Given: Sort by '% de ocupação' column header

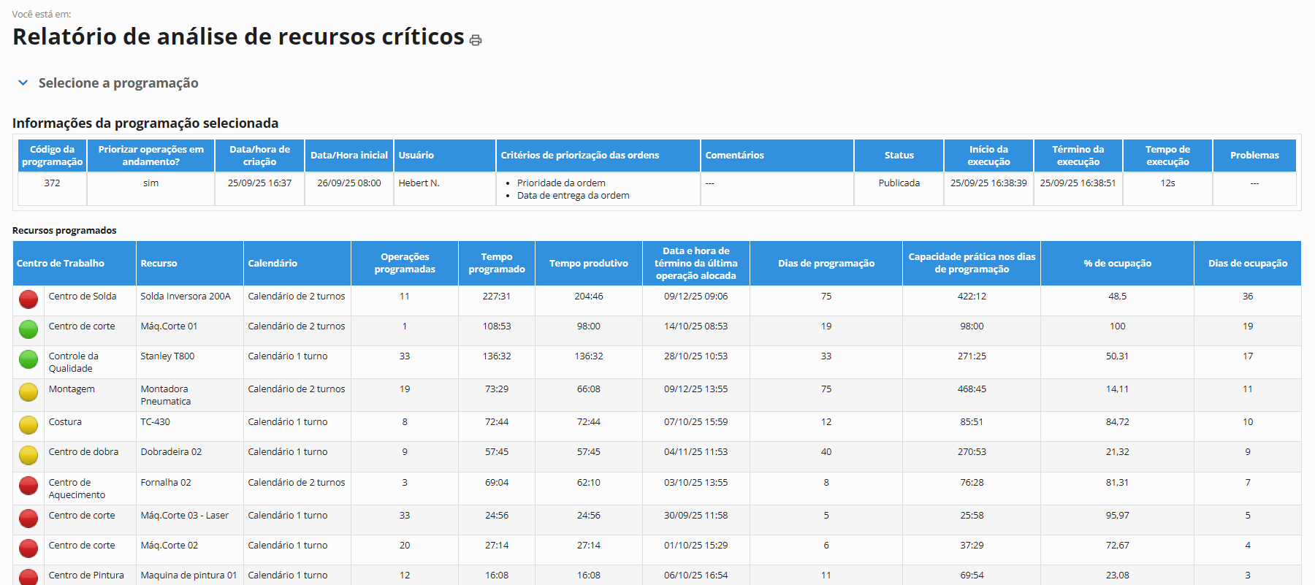Looking at the screenshot, I should click(x=1117, y=264).
